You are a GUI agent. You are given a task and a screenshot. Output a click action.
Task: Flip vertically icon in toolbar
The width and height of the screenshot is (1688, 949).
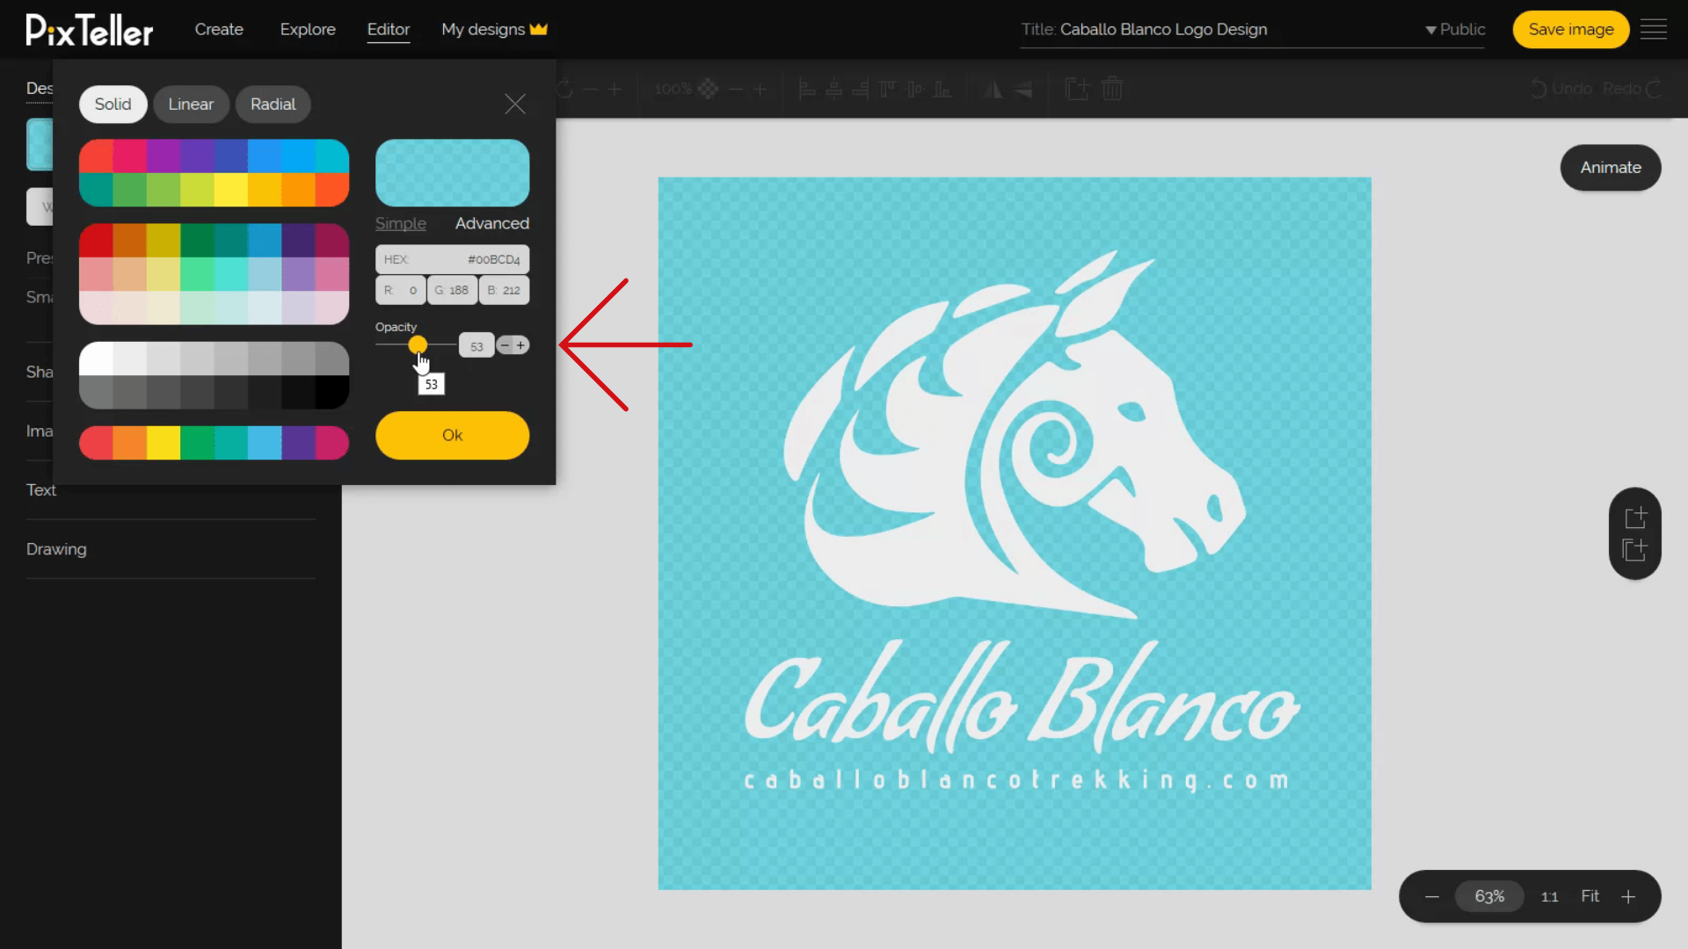coord(1023,89)
